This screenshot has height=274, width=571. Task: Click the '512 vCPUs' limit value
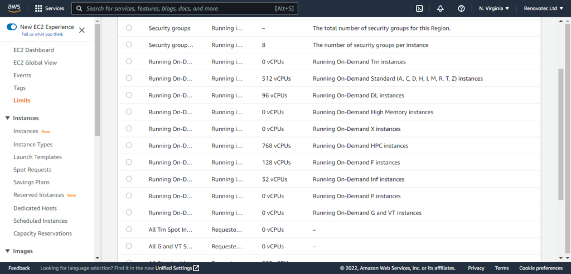[277, 78]
